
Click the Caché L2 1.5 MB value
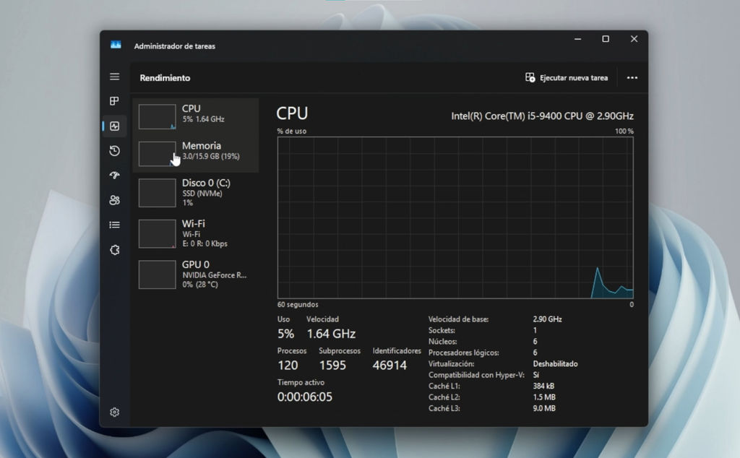click(x=544, y=397)
